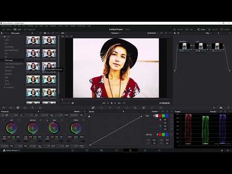
Task: Jump to first frame in viewer
Action: [x=104, y=103]
